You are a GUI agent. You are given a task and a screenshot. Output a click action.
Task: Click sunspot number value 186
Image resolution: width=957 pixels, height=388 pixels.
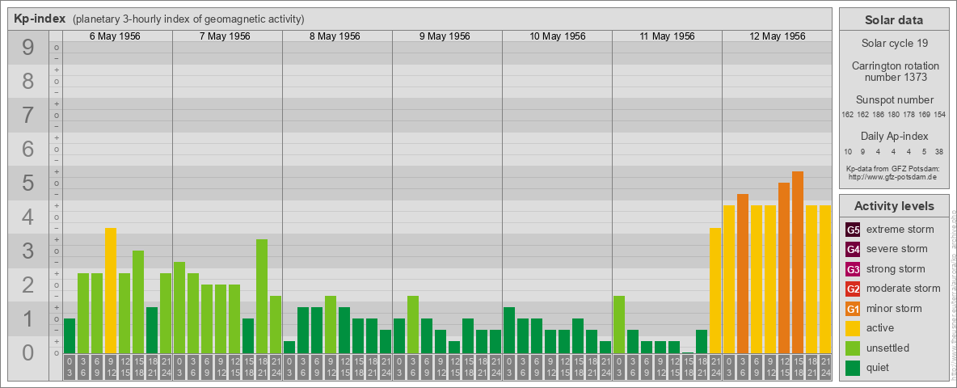pos(879,115)
